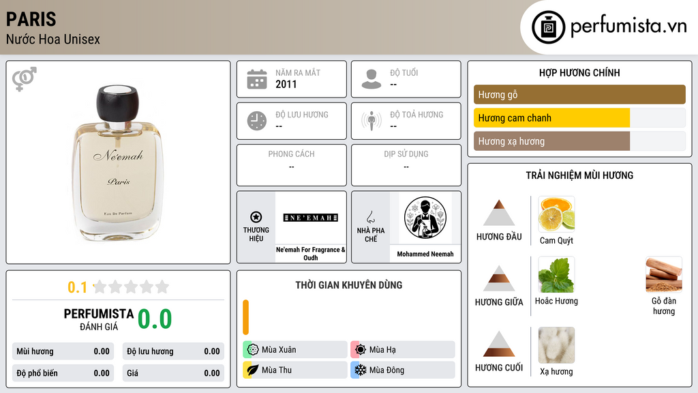
Task: Click the Hương xạ hương accord bar
Action: (579, 141)
